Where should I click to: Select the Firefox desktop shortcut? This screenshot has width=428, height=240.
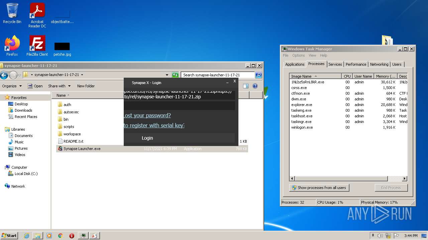[12, 46]
